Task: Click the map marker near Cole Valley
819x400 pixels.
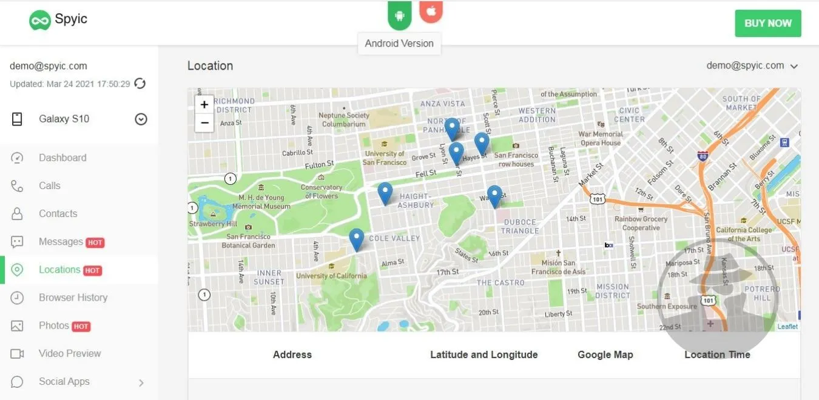Action: coord(357,239)
